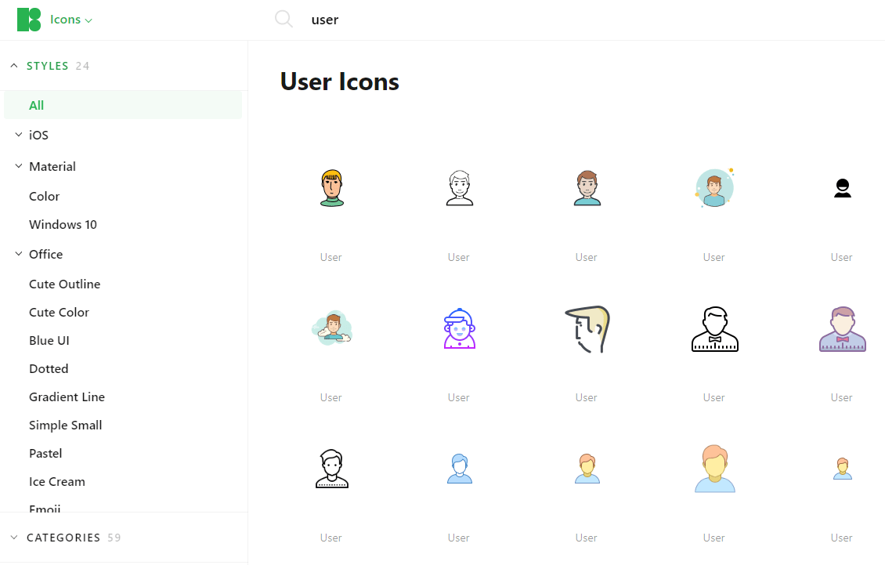Click the magnifying glass search icon
The image size is (885, 565).
284,20
